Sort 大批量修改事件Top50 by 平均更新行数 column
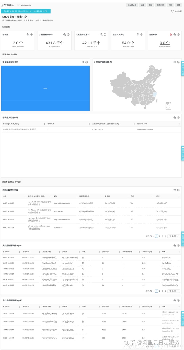Viewport: 184px width, 350px height. coord(139,307)
